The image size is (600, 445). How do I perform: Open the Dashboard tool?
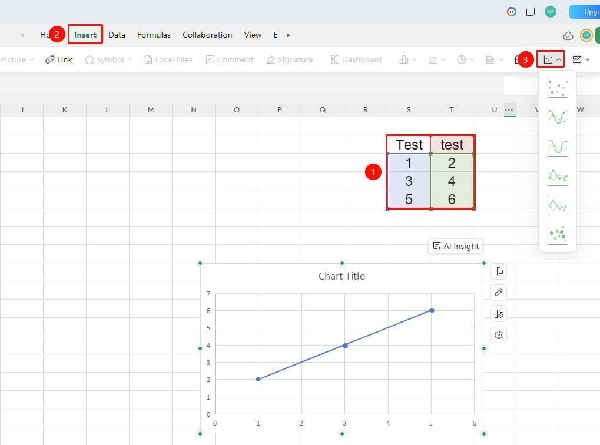click(x=356, y=59)
